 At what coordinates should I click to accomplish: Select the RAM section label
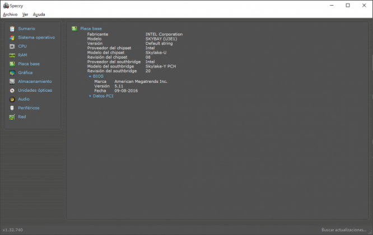point(22,55)
